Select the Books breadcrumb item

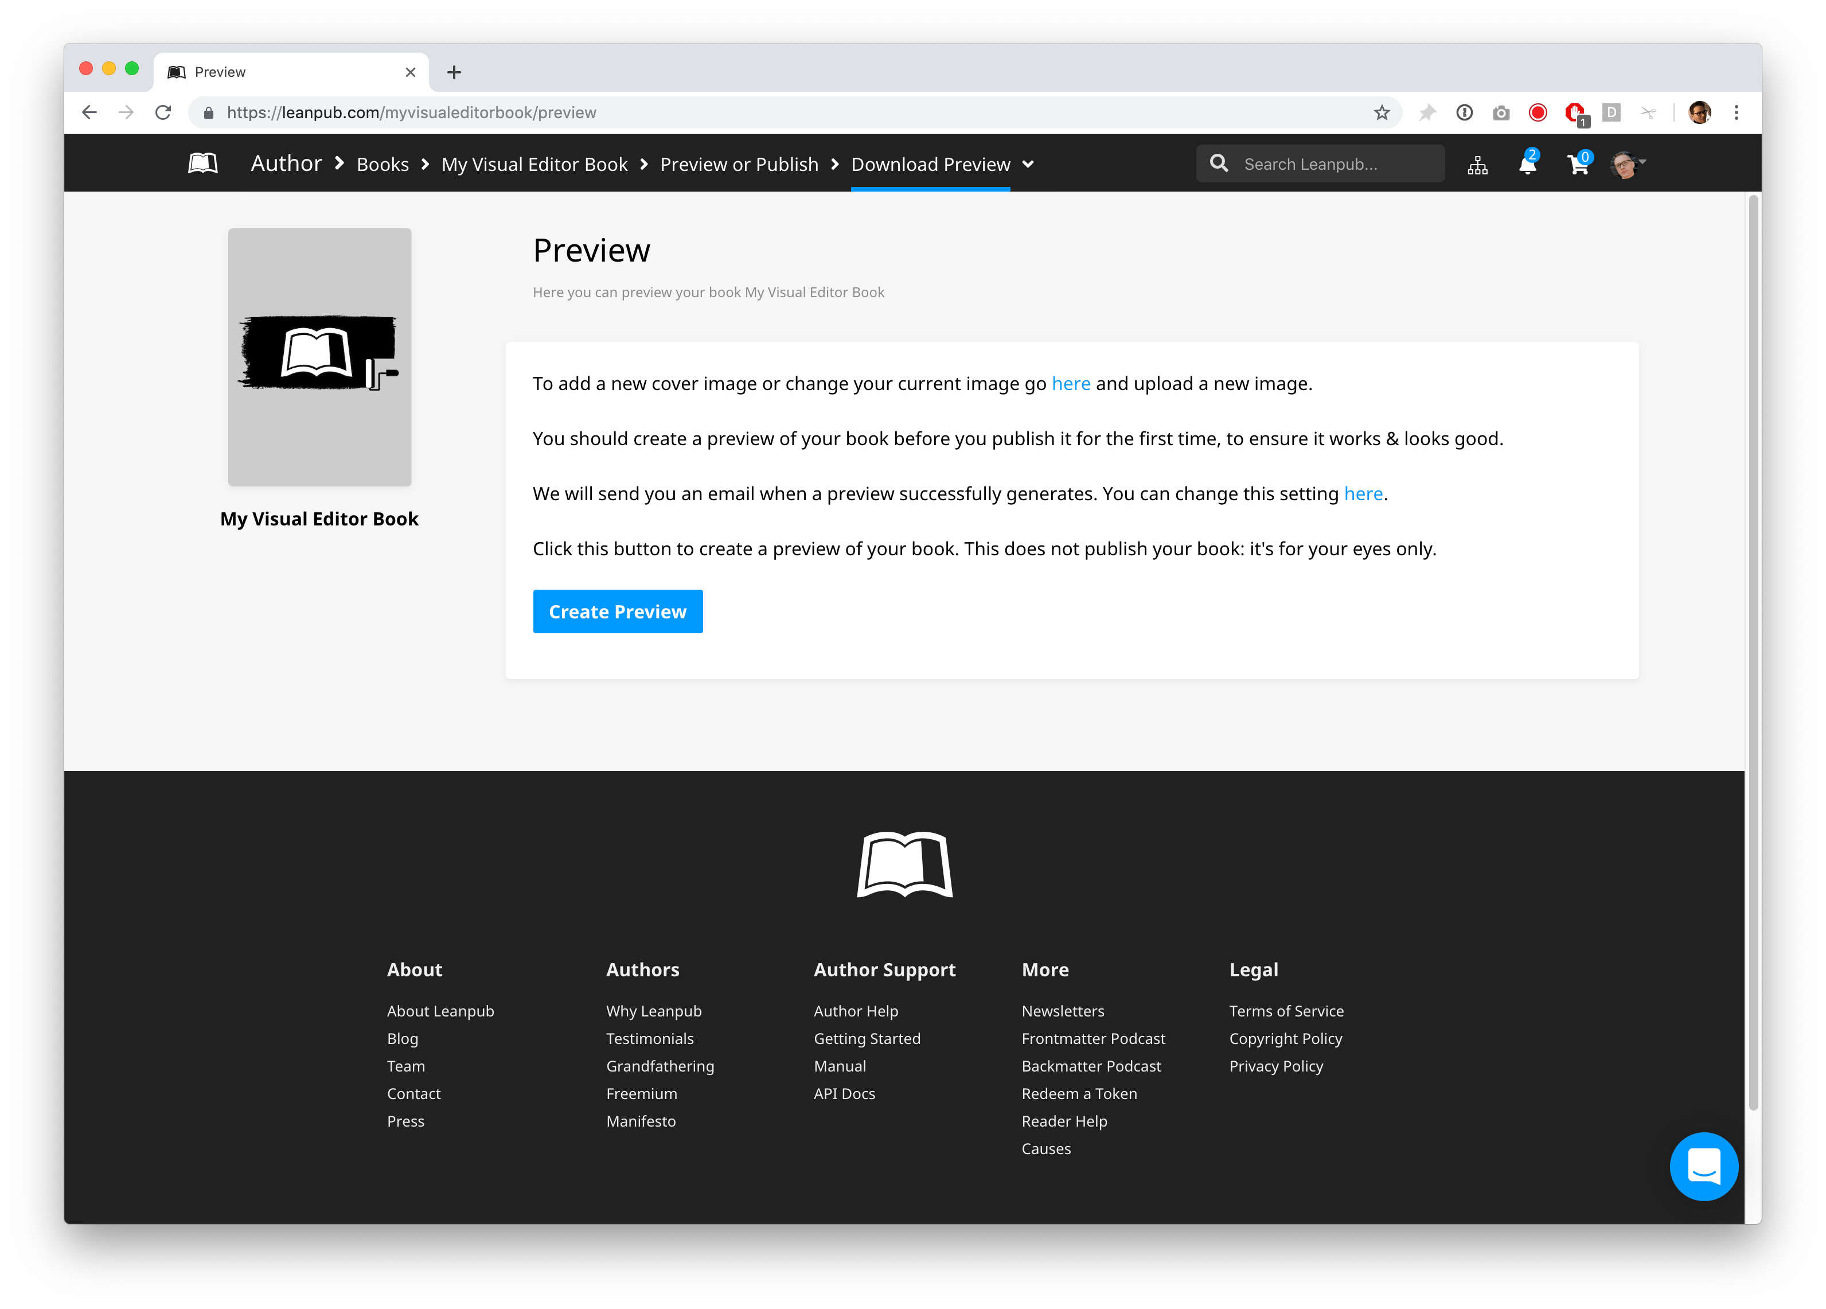pyautogui.click(x=383, y=163)
